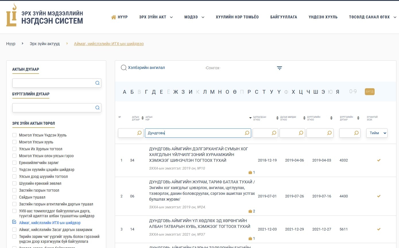Uncheck Аймаг, нийслэлийн ИТХ-ын шийдвэр checkbox
Screen dimensions: 399x248
click(x=14, y=222)
